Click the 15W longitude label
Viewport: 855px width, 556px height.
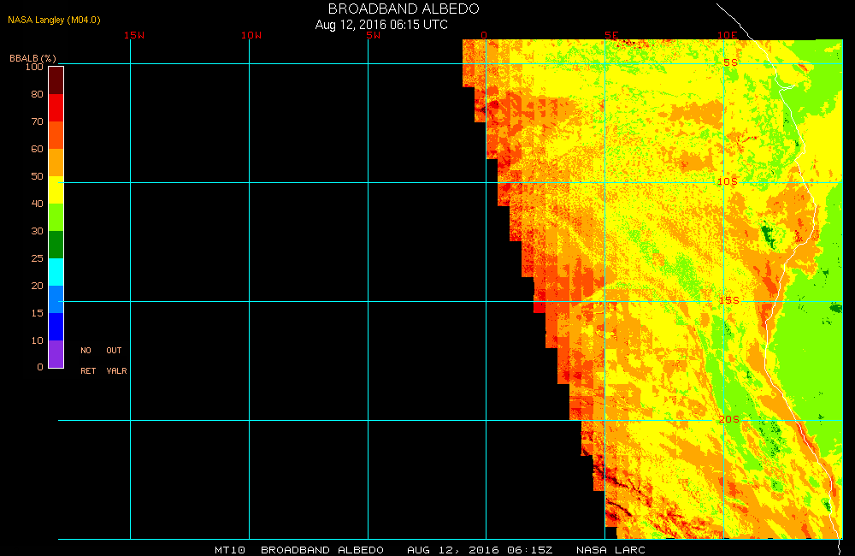pos(133,35)
